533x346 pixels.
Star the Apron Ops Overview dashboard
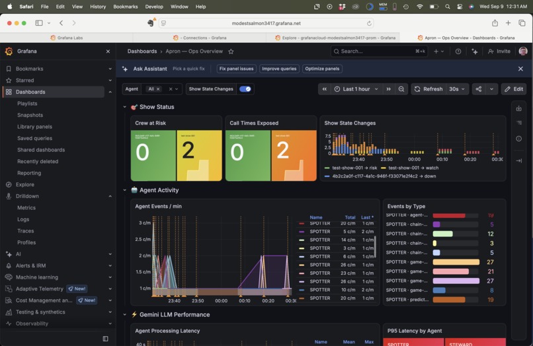click(231, 52)
